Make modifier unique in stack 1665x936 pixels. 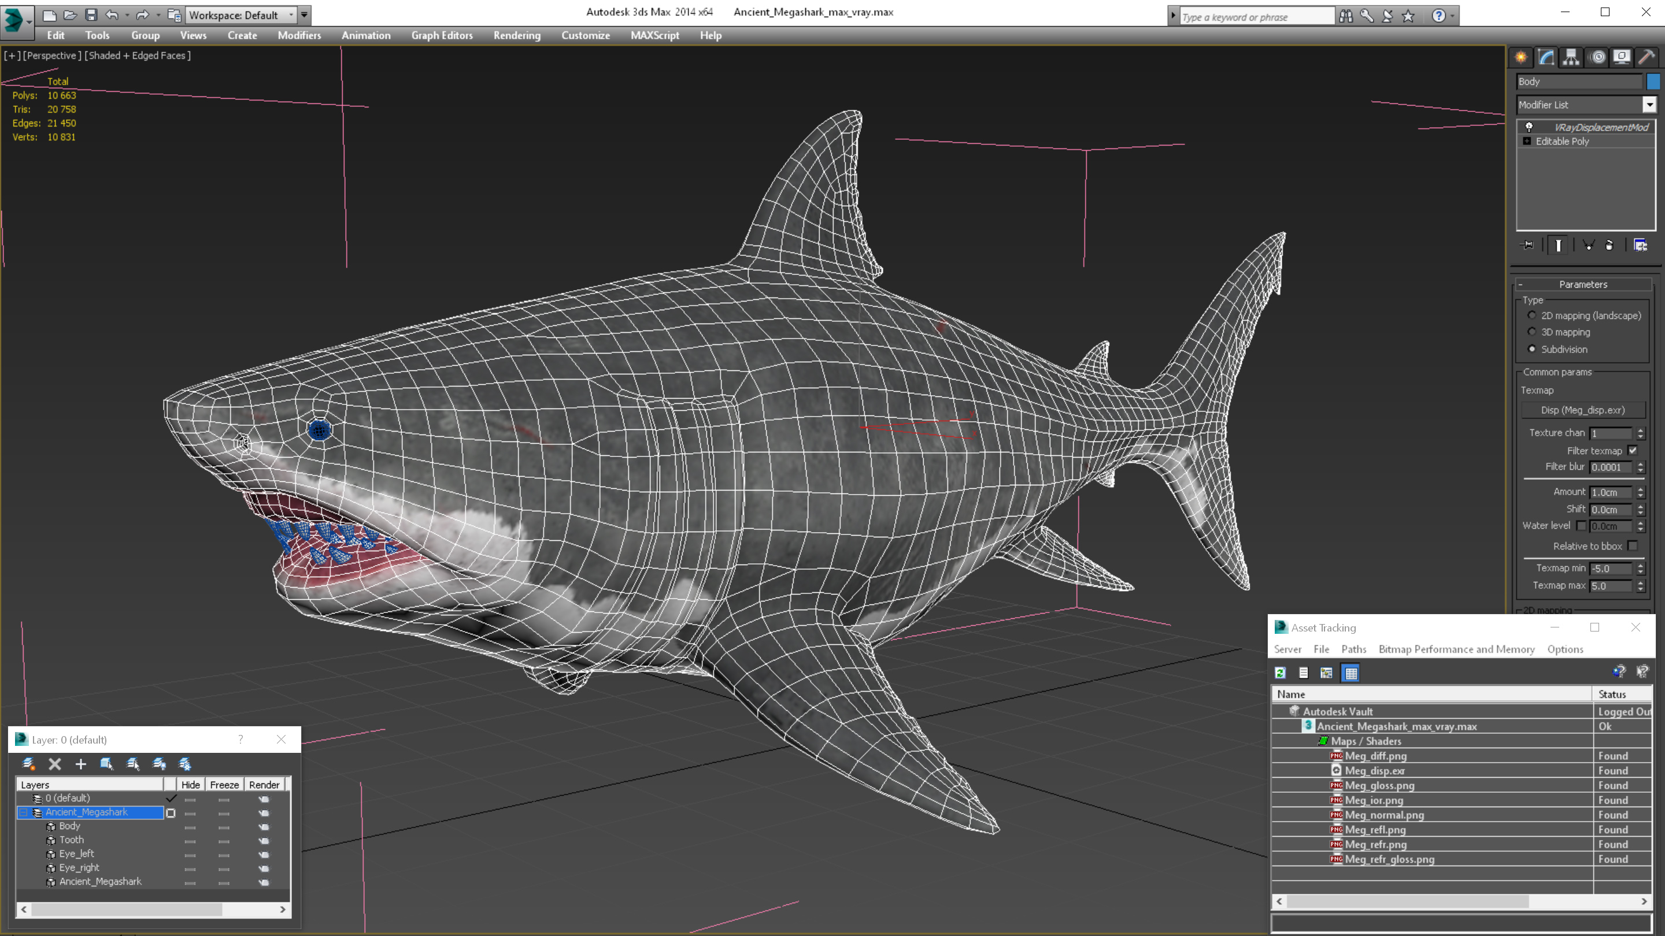[x=1589, y=246]
